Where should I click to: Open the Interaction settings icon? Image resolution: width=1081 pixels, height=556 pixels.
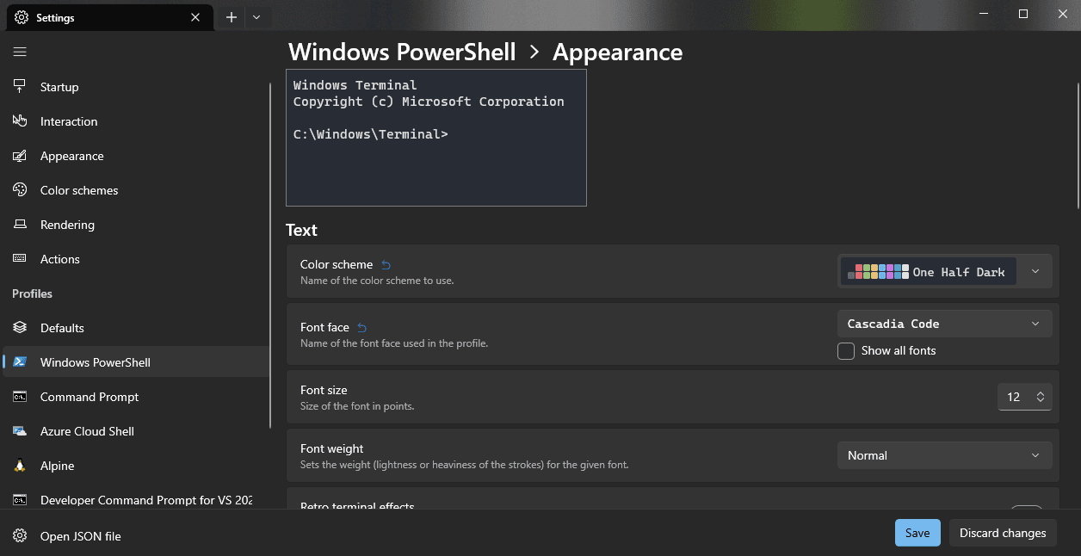click(19, 120)
